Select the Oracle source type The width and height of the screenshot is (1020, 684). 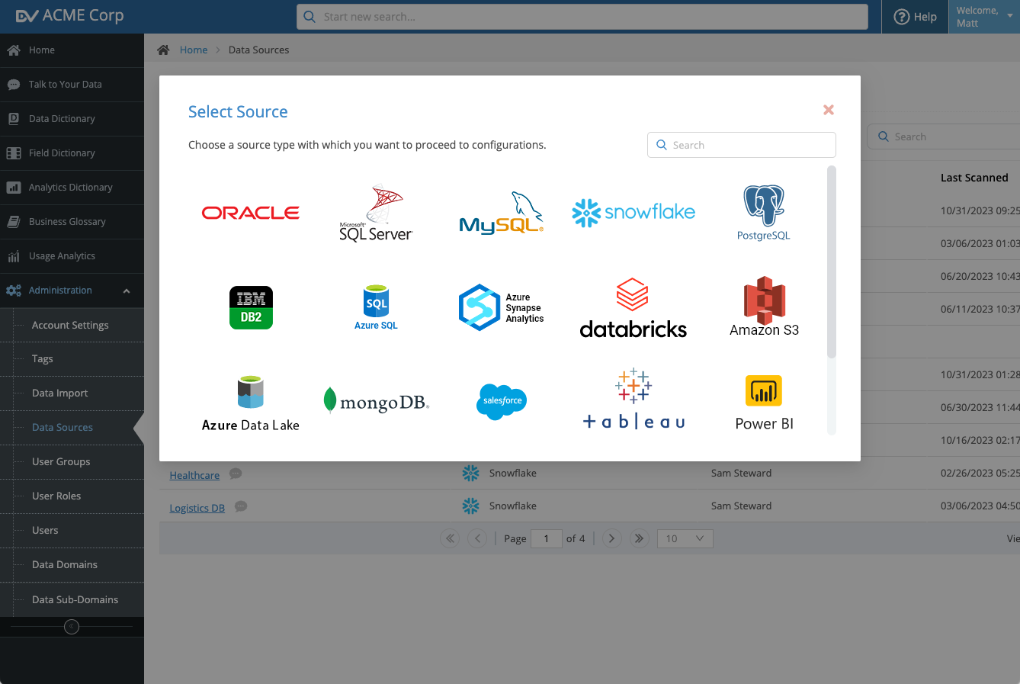pyautogui.click(x=250, y=213)
